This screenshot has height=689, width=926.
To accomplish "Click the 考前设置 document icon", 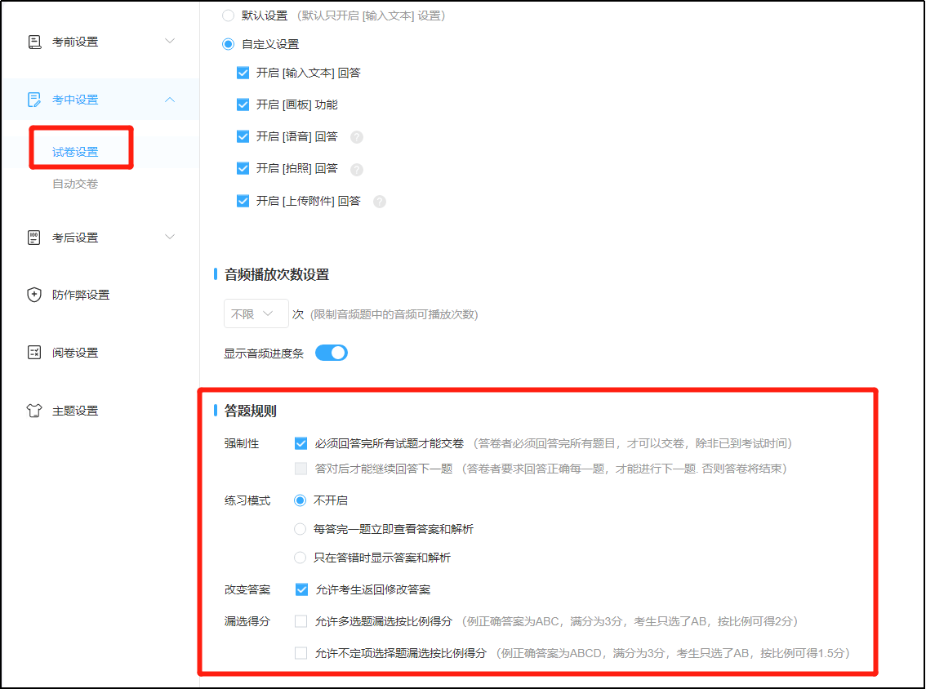I will tap(34, 40).
